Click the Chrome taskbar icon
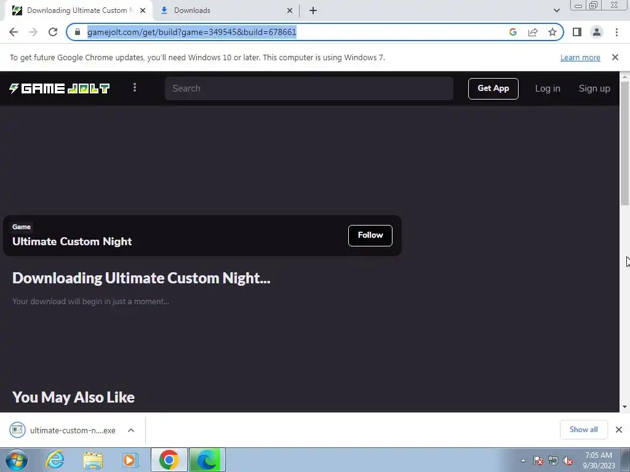 click(169, 460)
